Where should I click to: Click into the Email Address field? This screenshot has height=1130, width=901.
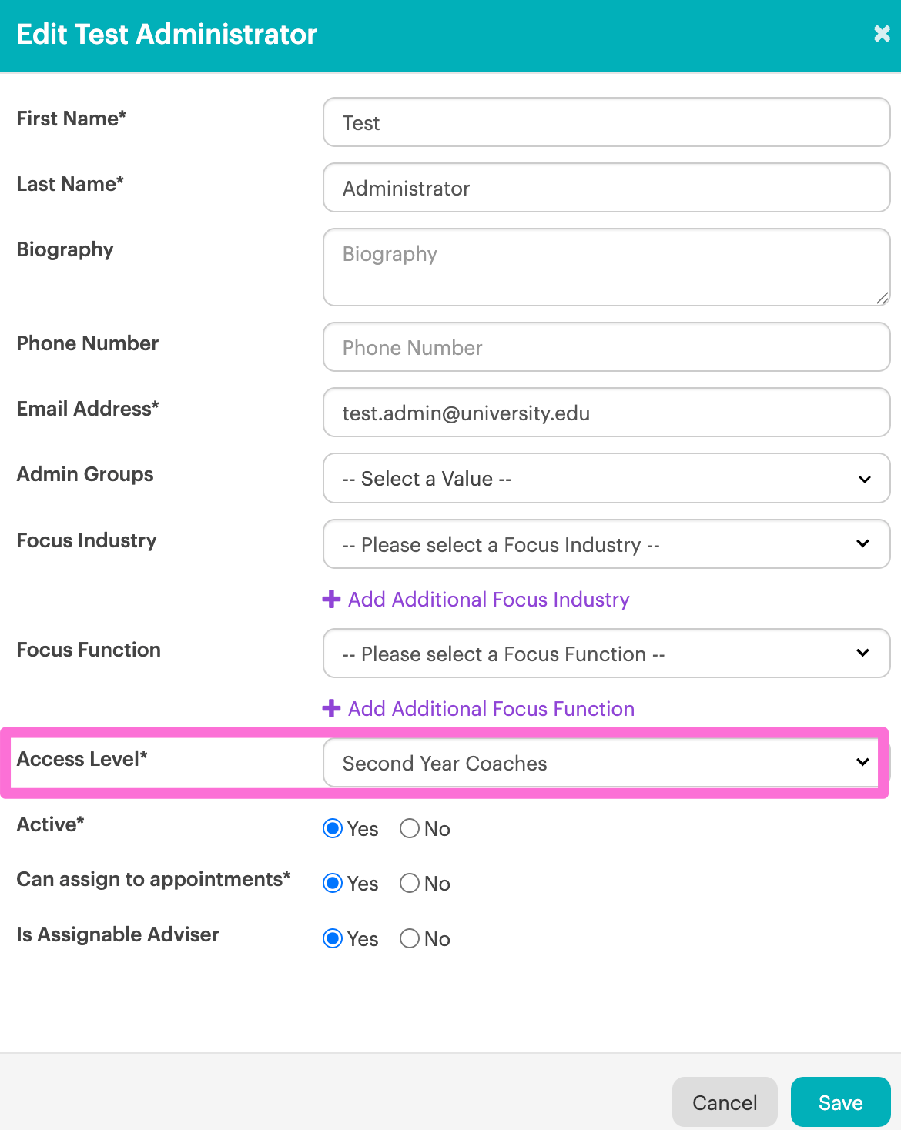[607, 413]
